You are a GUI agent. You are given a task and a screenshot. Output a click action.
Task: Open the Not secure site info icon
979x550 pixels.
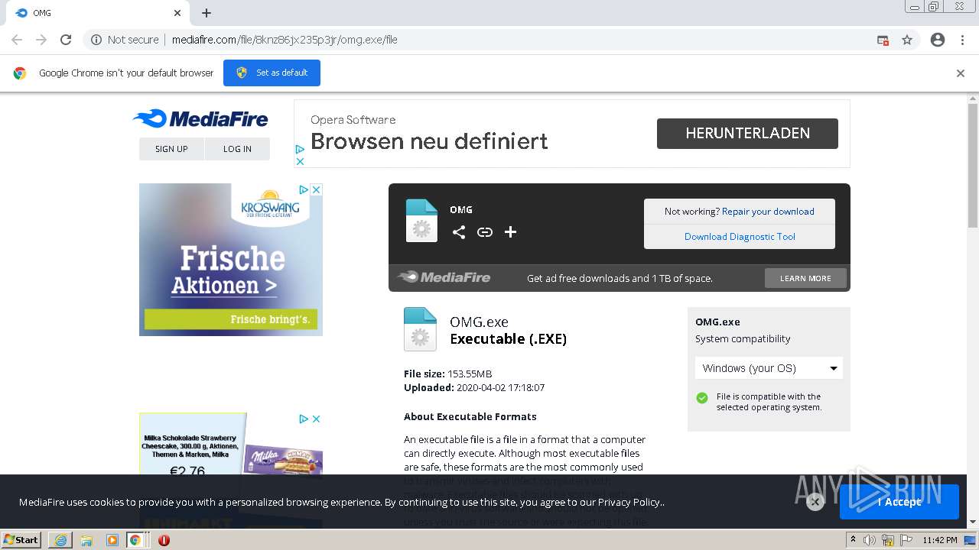point(96,40)
